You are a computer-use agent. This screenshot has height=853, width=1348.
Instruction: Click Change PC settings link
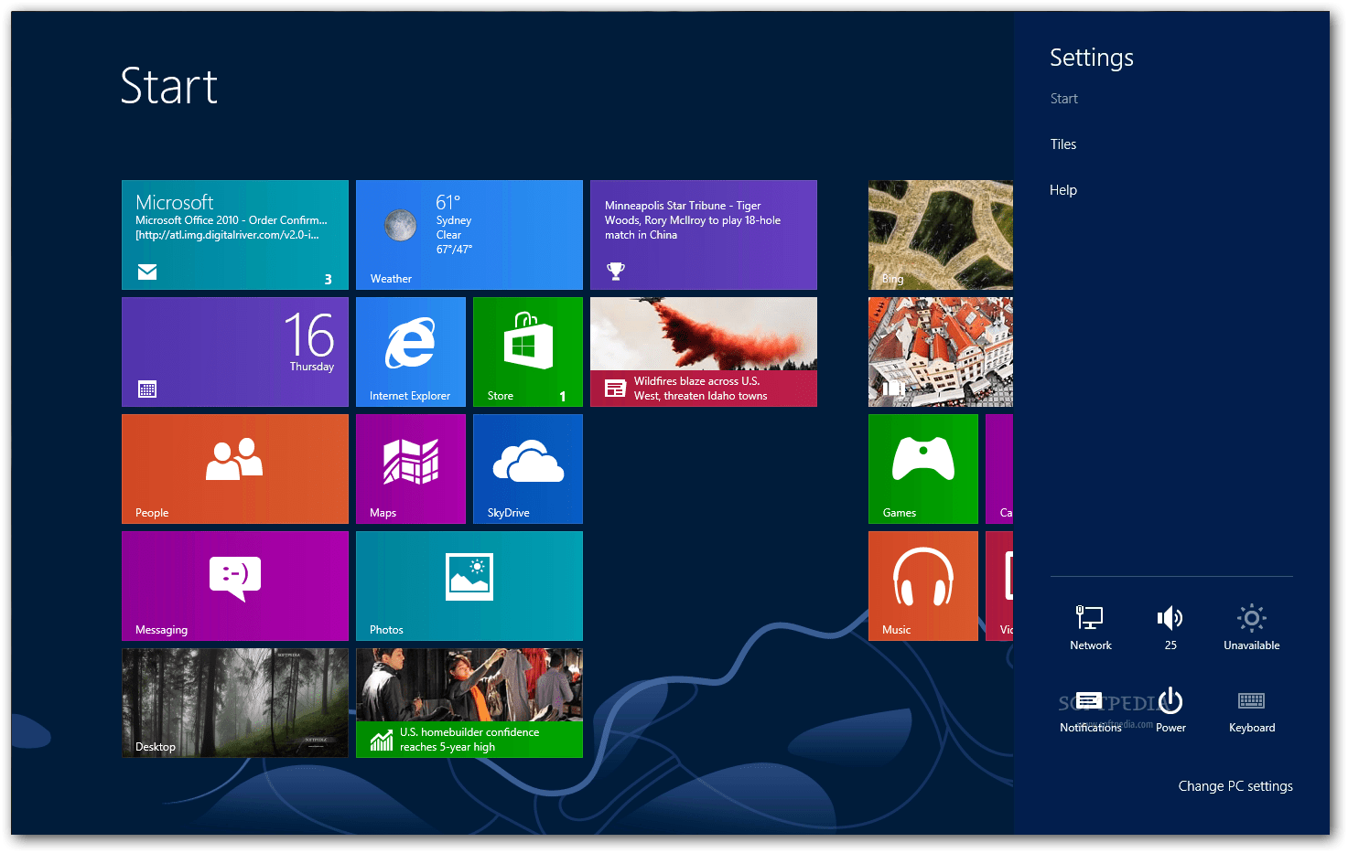(x=1235, y=786)
